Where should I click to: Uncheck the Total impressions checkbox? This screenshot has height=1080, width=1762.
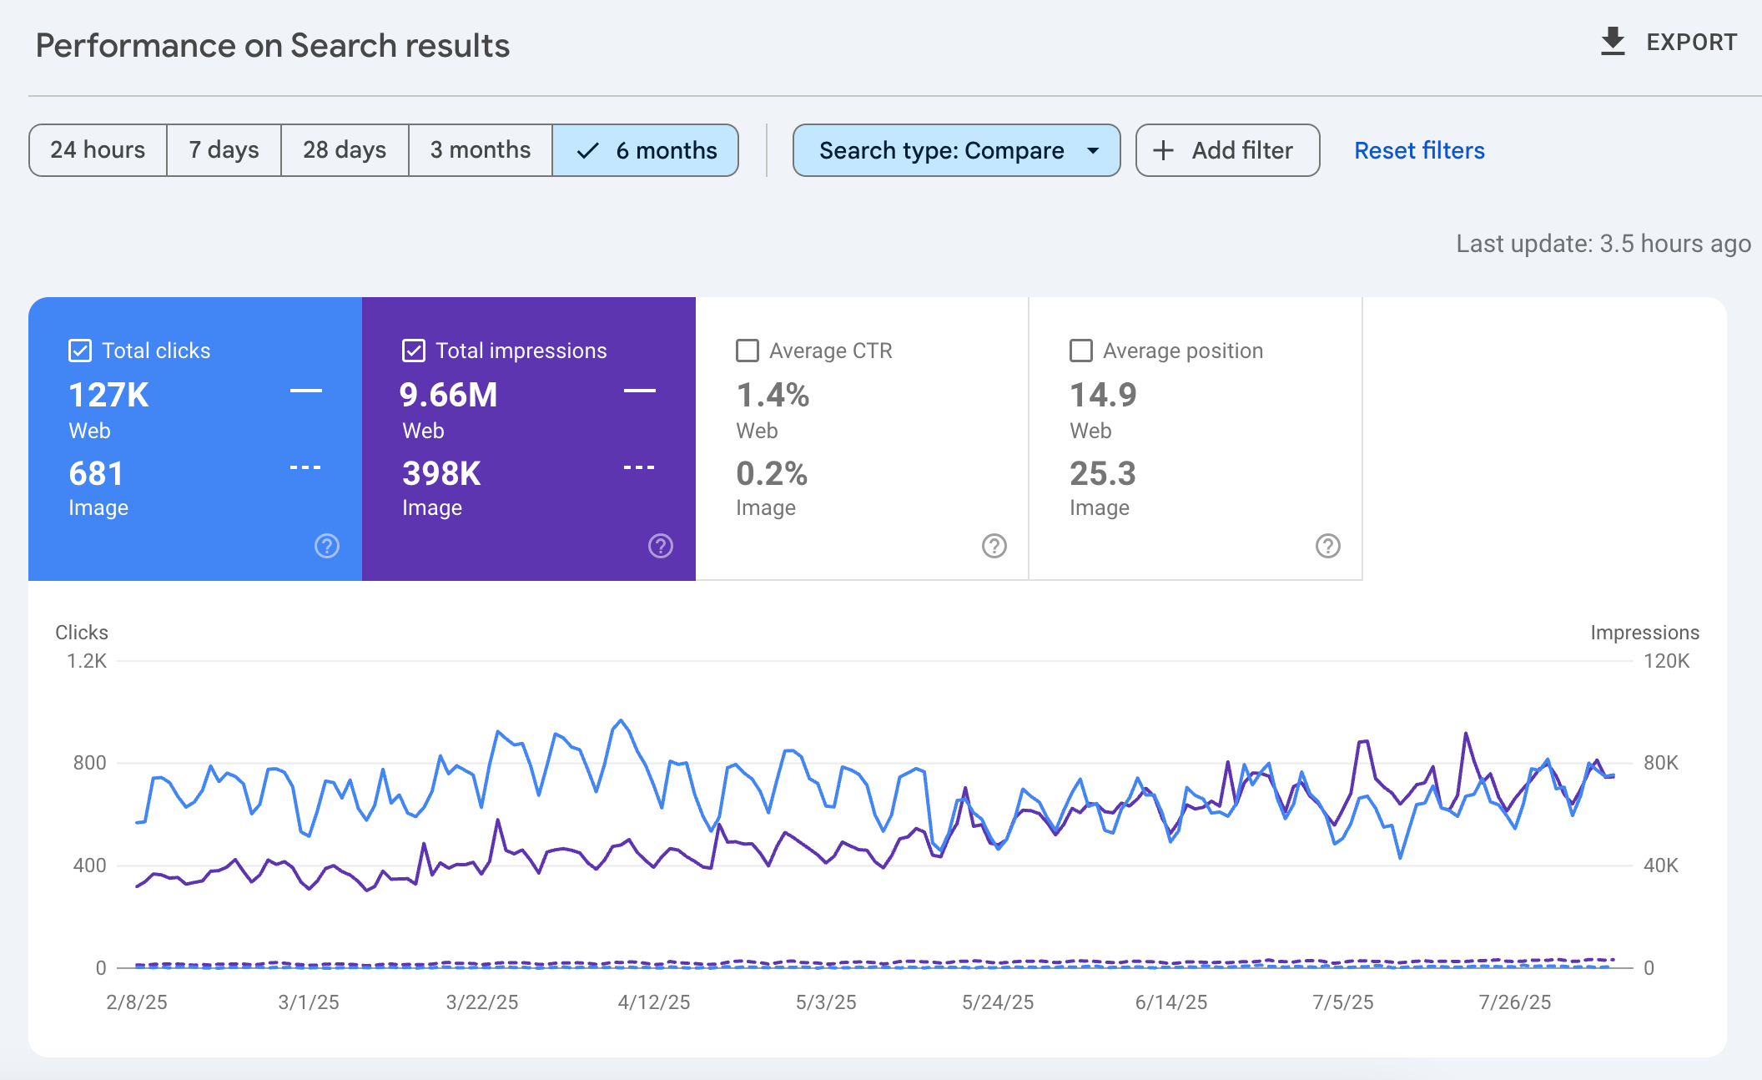pos(414,351)
